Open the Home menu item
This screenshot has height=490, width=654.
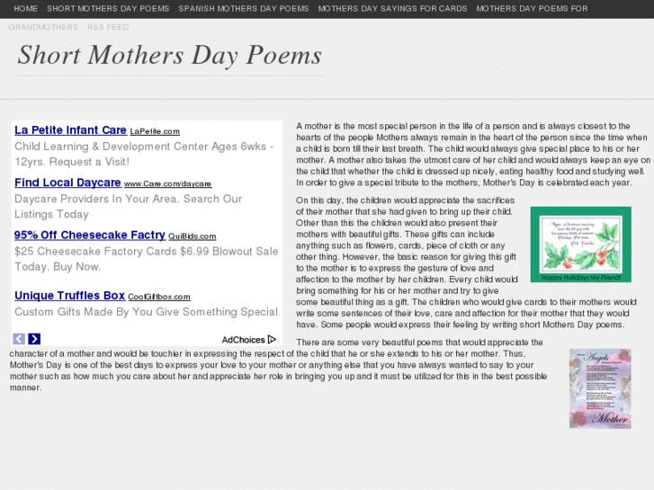[26, 9]
